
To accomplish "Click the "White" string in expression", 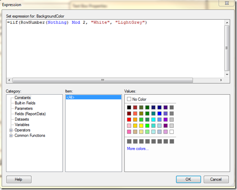I will (x=100, y=22).
